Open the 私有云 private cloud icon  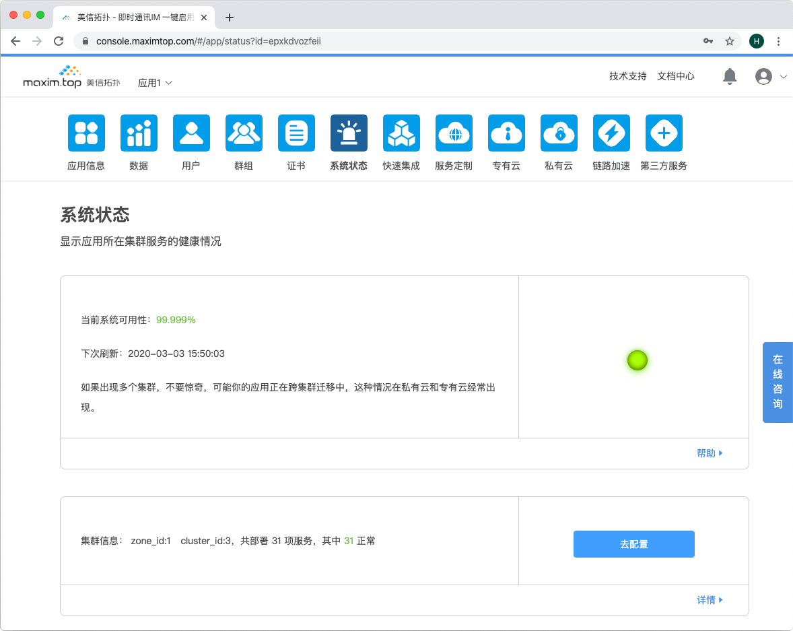(x=559, y=133)
